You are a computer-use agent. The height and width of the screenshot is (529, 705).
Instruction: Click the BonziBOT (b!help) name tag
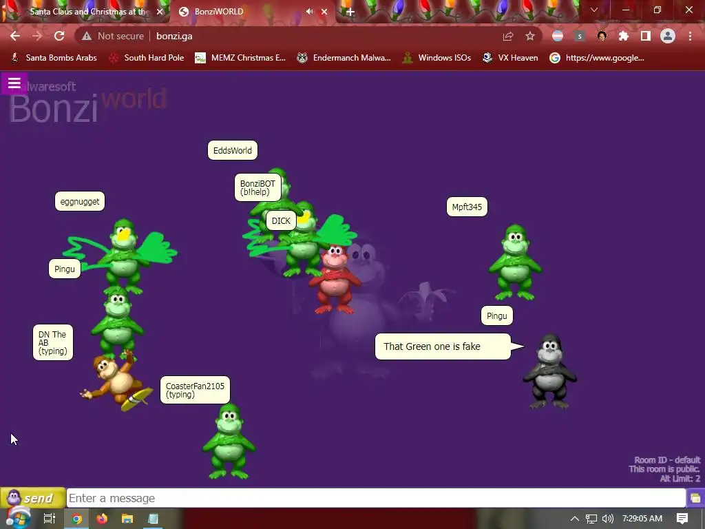coord(257,187)
